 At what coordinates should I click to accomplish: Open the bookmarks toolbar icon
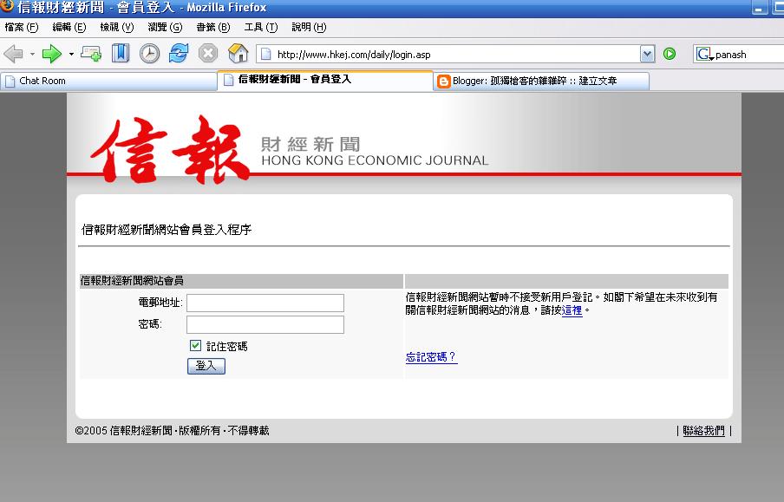120,54
